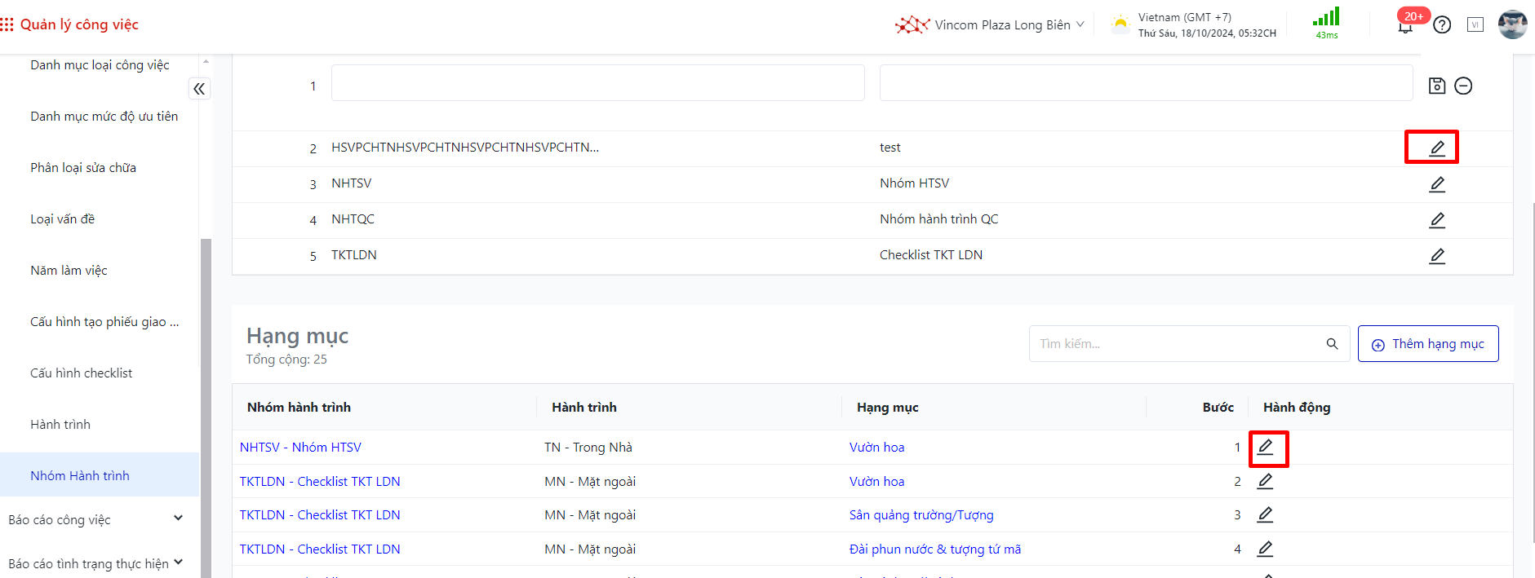Image resolution: width=1535 pixels, height=578 pixels.
Task: Click the user avatar picture
Action: pyautogui.click(x=1512, y=24)
